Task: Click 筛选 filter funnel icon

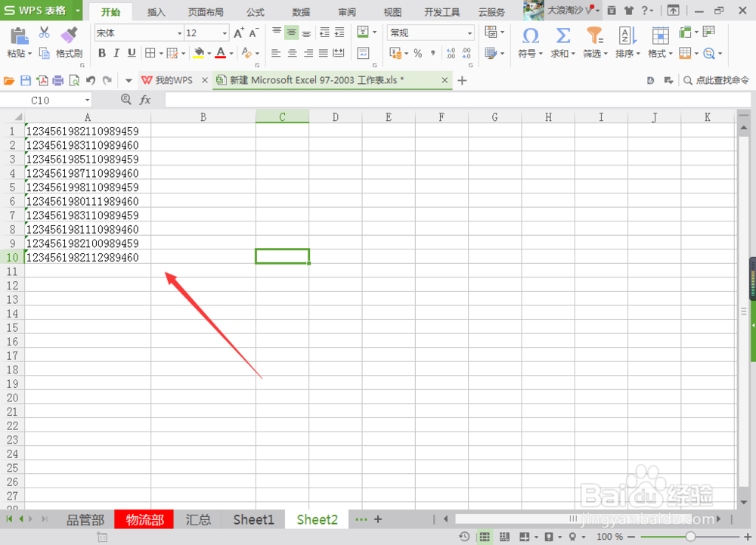Action: pos(594,36)
